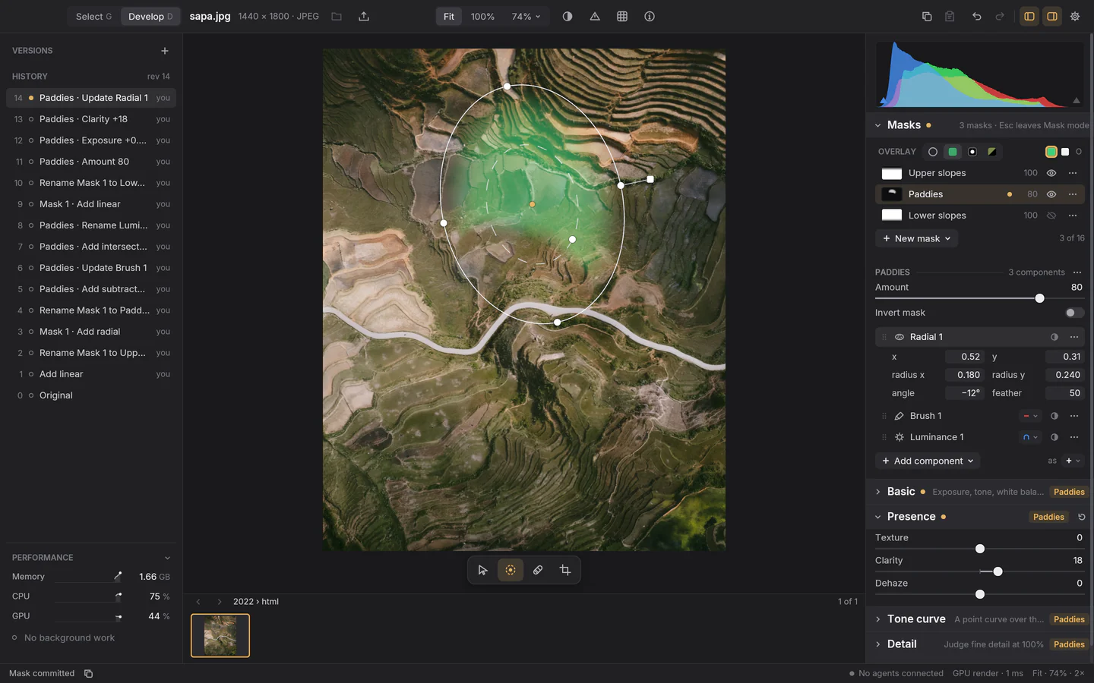Select the sapa.jpg filmstrip thumbnail
1094x683 pixels.
(220, 635)
